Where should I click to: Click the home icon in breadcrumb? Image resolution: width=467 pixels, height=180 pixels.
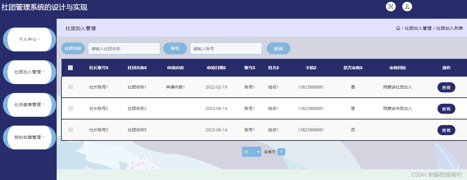[x=398, y=28]
